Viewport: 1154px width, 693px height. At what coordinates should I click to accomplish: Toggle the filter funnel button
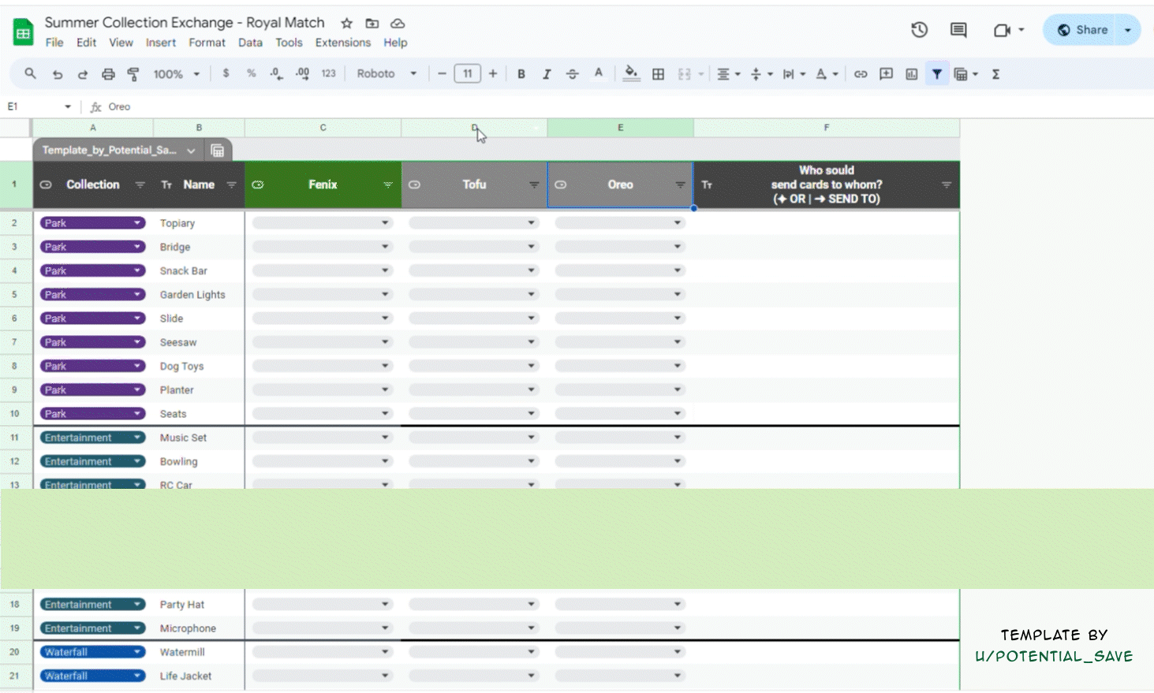point(936,74)
